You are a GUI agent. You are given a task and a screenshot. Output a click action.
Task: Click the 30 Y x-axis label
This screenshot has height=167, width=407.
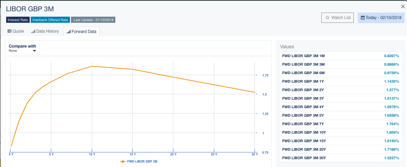click(x=255, y=154)
